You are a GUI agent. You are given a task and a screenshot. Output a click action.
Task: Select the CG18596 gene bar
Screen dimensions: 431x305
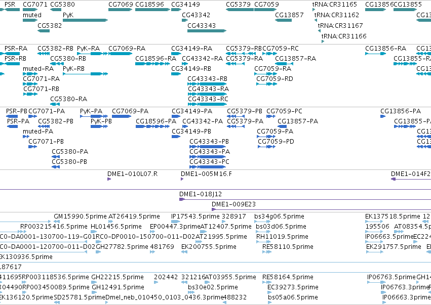152,10
